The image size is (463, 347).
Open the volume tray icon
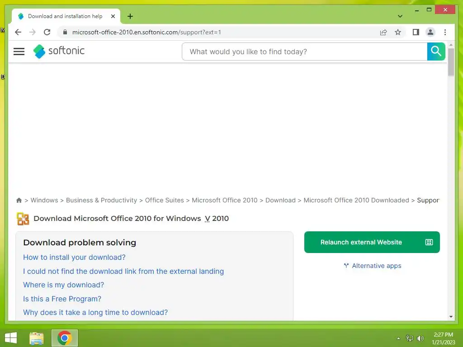tap(420, 338)
